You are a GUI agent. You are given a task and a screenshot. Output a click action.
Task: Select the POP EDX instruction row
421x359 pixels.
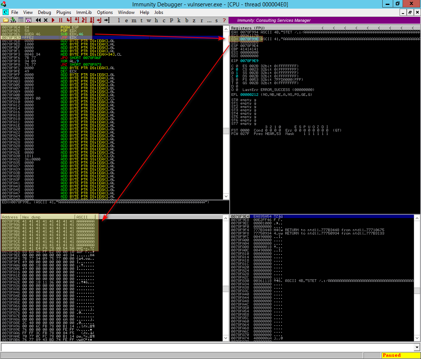(112, 30)
